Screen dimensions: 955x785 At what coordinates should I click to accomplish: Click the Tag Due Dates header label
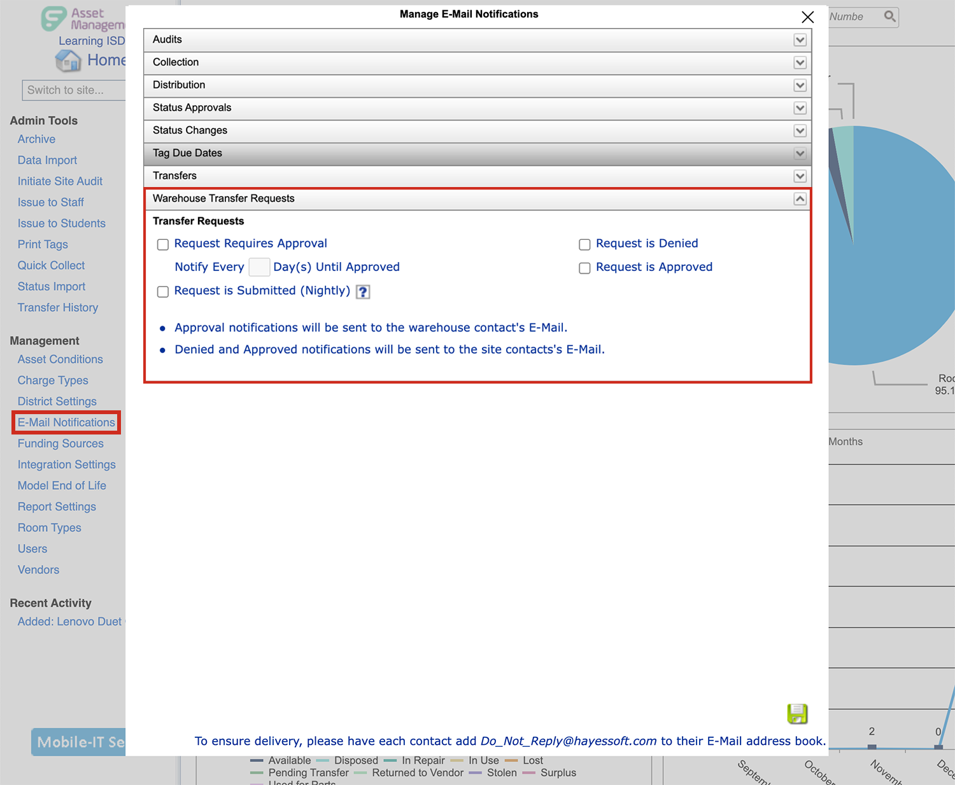coord(187,153)
